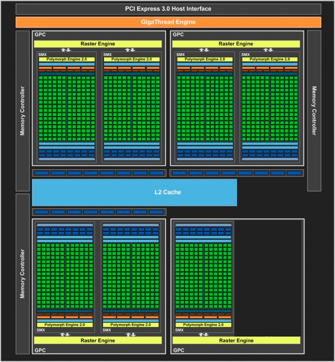Select Polymorph Engine 2.0 in top-left GPC's second SMX
The image size is (335, 362).
tap(131, 60)
